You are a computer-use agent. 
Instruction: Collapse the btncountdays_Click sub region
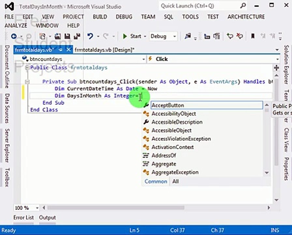point(27,82)
